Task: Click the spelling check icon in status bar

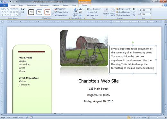Action: click(26, 117)
